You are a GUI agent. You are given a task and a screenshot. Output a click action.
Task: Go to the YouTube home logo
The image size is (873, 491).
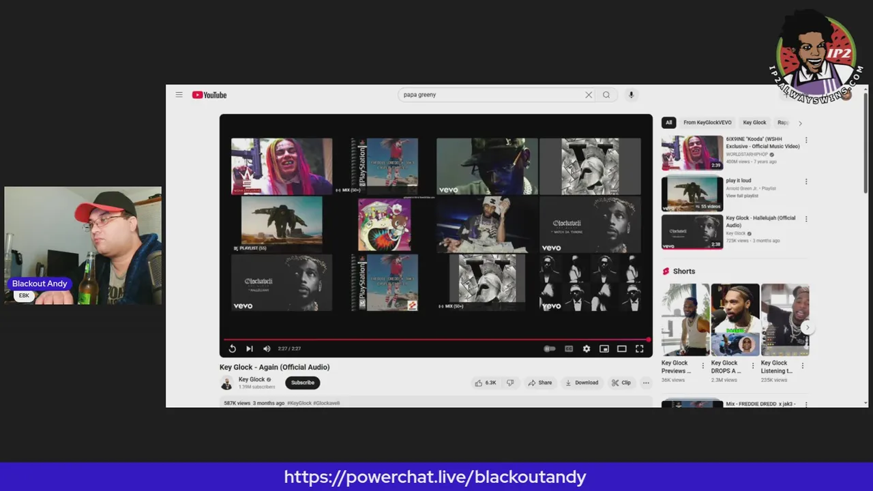pos(209,95)
